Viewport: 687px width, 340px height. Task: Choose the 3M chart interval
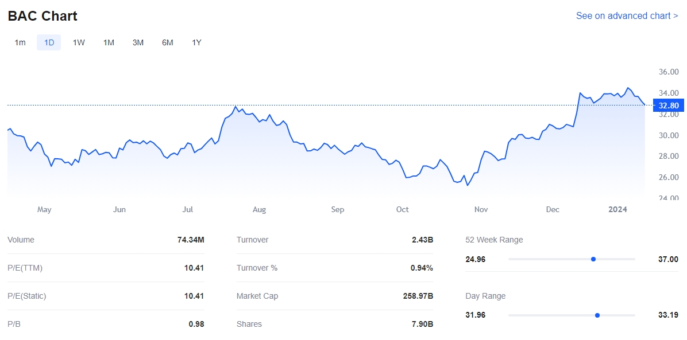click(138, 42)
